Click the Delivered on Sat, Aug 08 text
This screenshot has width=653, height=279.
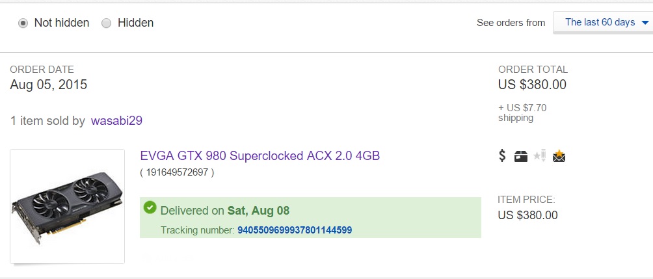point(225,211)
